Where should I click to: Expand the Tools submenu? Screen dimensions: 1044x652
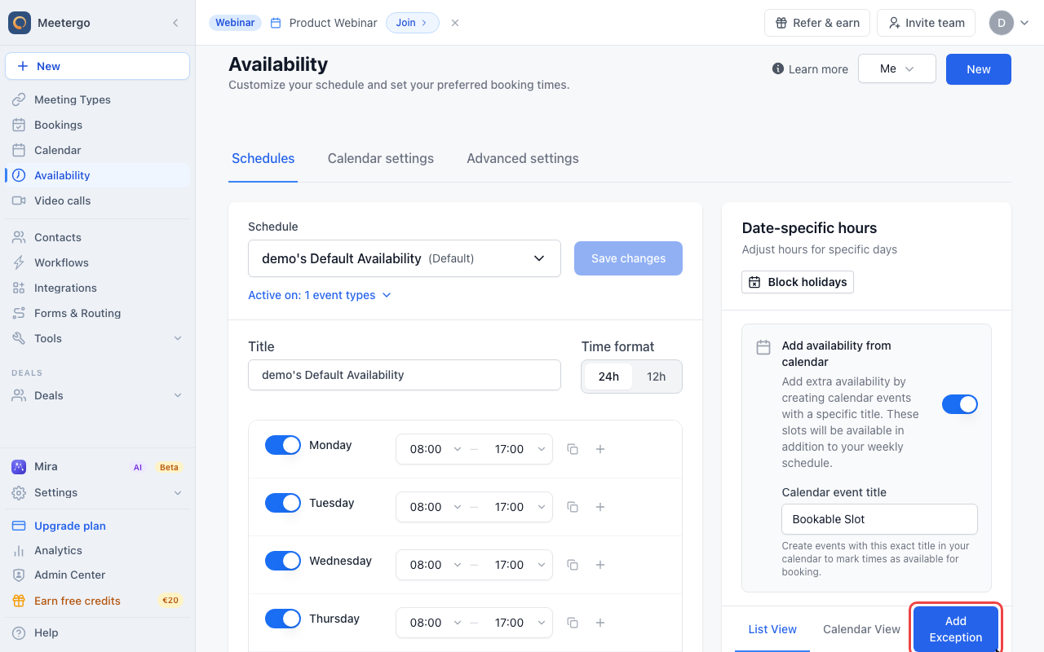point(178,338)
